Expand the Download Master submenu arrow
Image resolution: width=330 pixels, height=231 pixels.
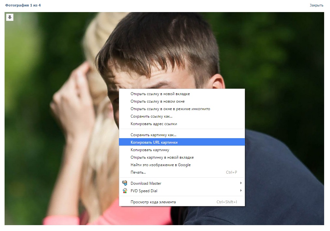point(241,183)
